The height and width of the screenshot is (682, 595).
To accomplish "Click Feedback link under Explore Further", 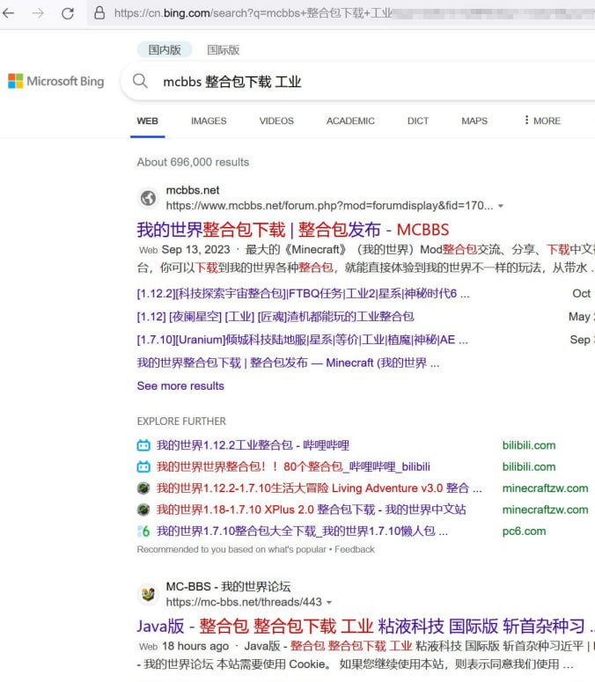I will (x=355, y=549).
